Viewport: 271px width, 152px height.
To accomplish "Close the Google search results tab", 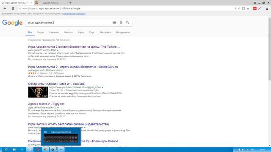I will [x=31, y=3].
